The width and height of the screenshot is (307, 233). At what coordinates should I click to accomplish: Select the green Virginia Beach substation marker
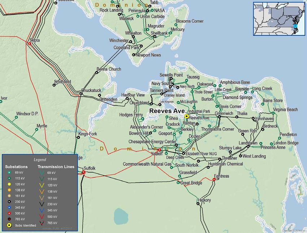coord(273,113)
